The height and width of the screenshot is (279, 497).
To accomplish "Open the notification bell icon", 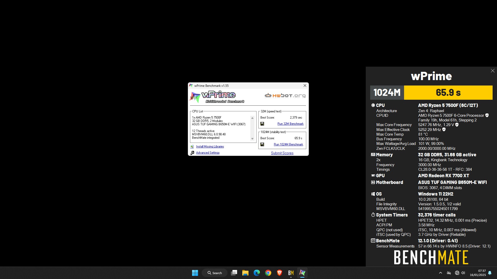I will point(490,273).
